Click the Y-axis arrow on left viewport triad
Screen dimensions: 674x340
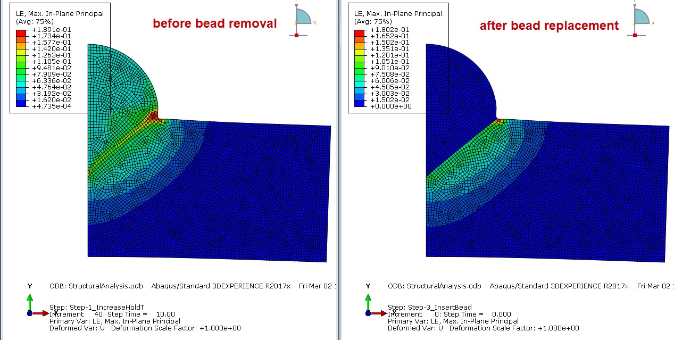pyautogui.click(x=30, y=297)
